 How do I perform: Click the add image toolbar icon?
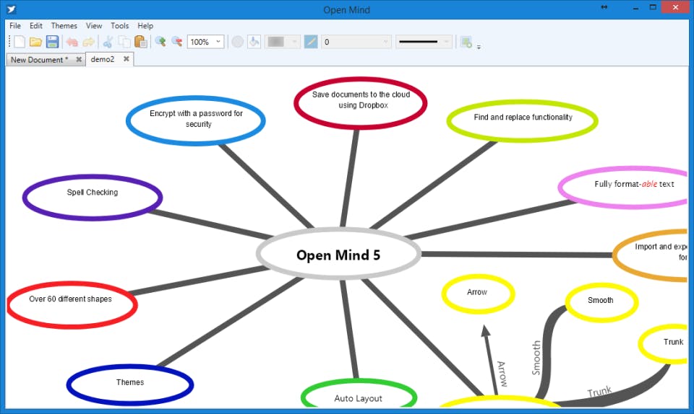tap(466, 42)
